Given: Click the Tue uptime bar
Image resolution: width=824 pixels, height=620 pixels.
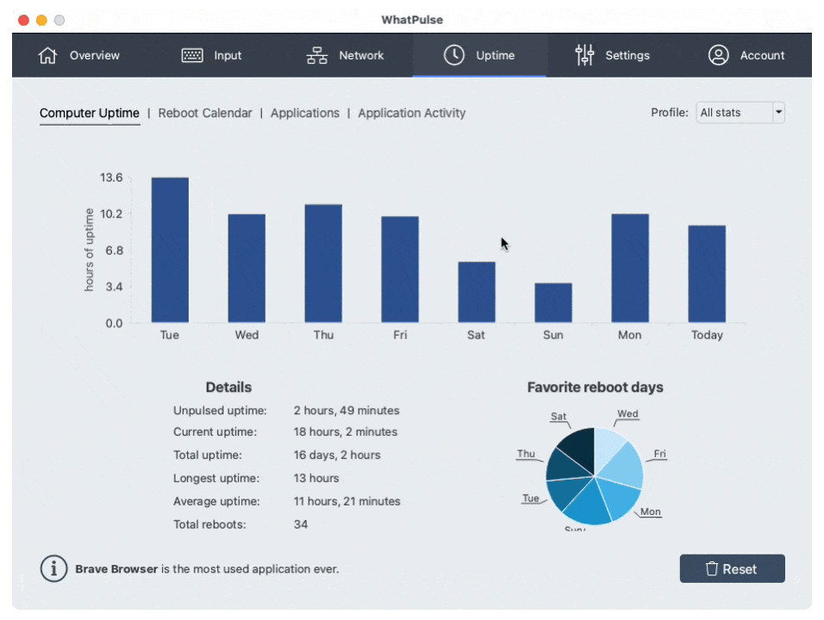Looking at the screenshot, I should 169,250.
